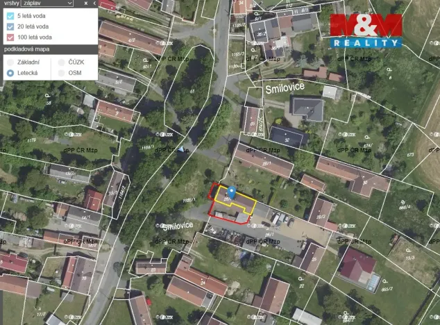Click parcel label 673 in the field

tap(410, 155)
